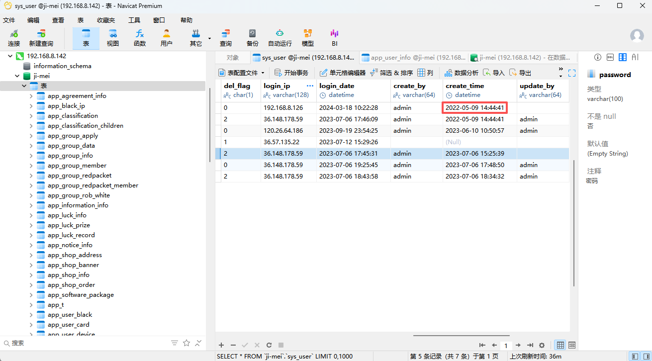
Task: Open 数据分析 (Data Analysis) tool
Action: click(461, 73)
